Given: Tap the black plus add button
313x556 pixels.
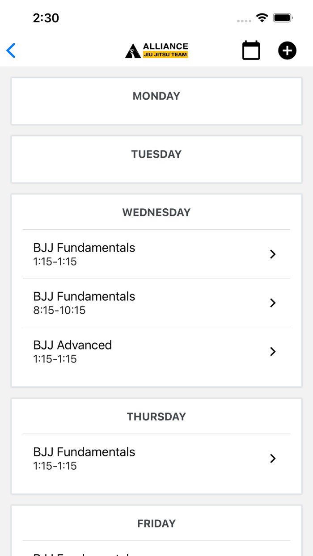Looking at the screenshot, I should 287,51.
